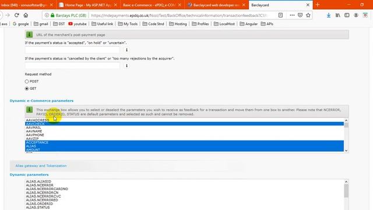This screenshot has width=373, height=210.
Task: Open Alias gateway and Tokenization link
Action: (x=41, y=166)
